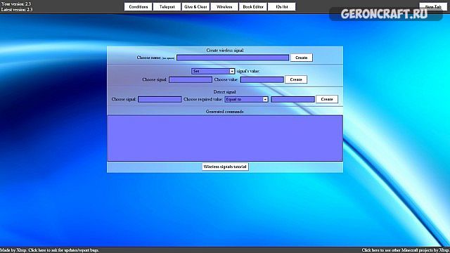Open the Equal to dropdown
This screenshot has width=450, height=253.
pyautogui.click(x=246, y=99)
